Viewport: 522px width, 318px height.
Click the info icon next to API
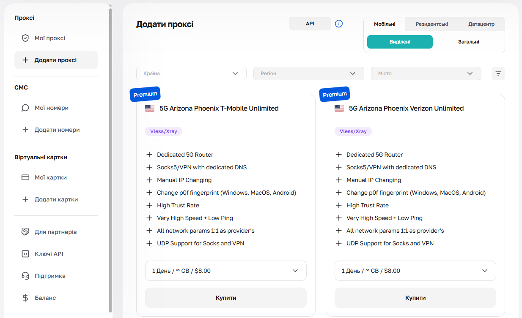pyautogui.click(x=339, y=24)
